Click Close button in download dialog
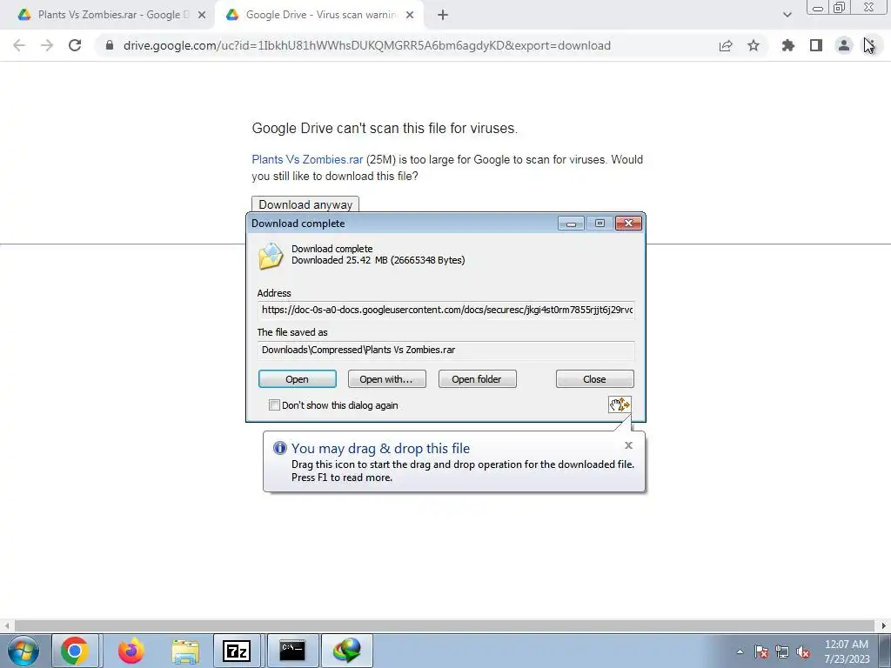The width and height of the screenshot is (891, 668). pyautogui.click(x=594, y=379)
